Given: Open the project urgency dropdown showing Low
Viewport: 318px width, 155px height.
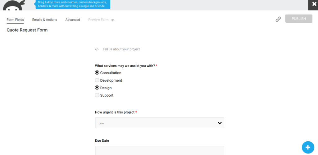Looking at the screenshot, I should click(160, 123).
